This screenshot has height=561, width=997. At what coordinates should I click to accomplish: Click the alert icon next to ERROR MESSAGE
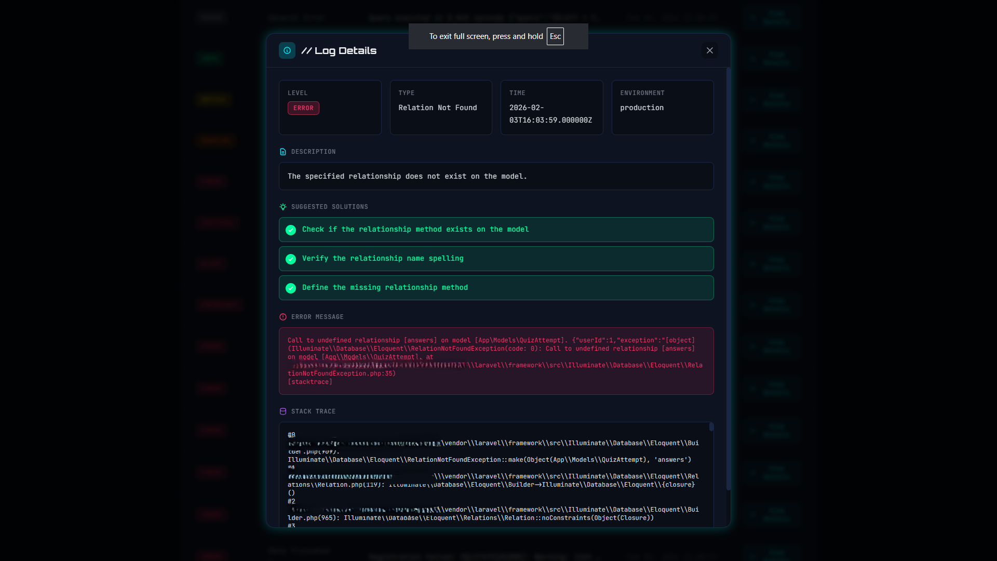282,317
